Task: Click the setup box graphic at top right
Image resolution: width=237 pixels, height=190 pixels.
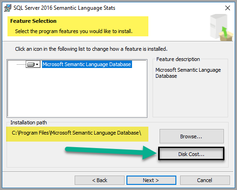Action: tap(221, 27)
